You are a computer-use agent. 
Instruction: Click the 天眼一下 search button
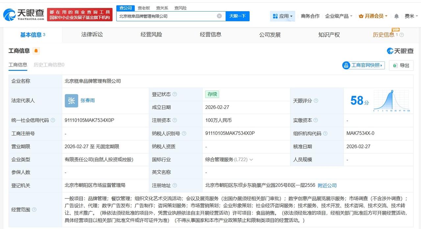click(x=237, y=16)
